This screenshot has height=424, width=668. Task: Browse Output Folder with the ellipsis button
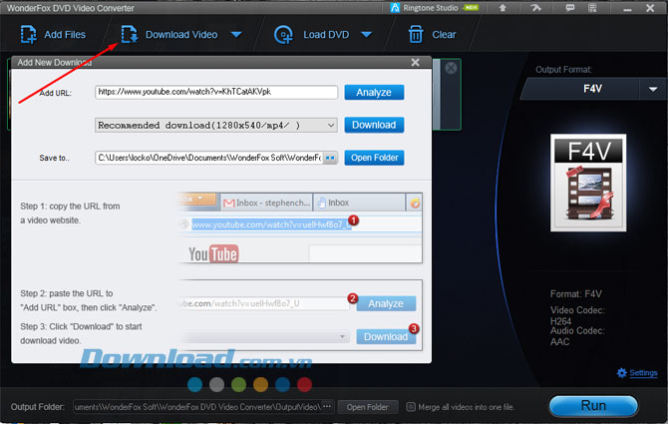coord(327,407)
